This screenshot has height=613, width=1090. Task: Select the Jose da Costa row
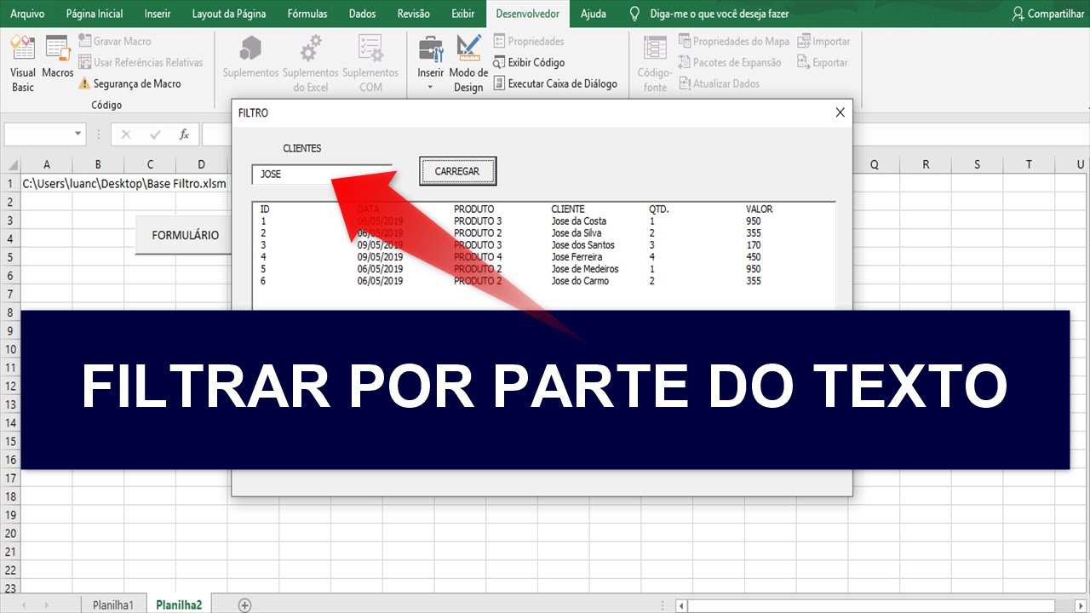click(545, 221)
